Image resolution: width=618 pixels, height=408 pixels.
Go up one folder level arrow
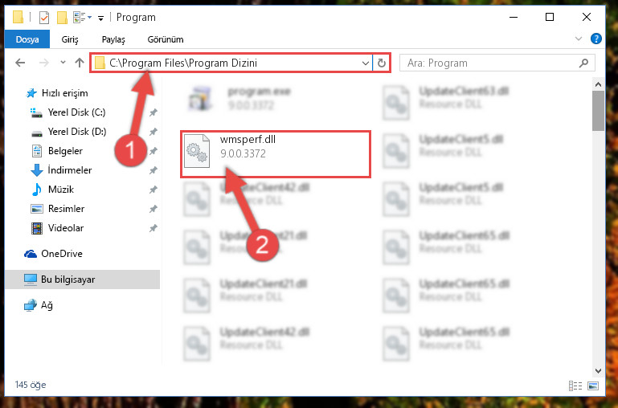80,63
